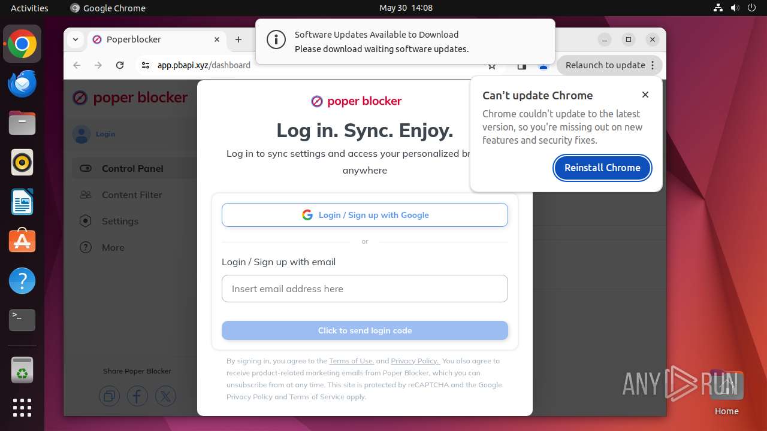Click Relaunch to update button

click(610, 65)
